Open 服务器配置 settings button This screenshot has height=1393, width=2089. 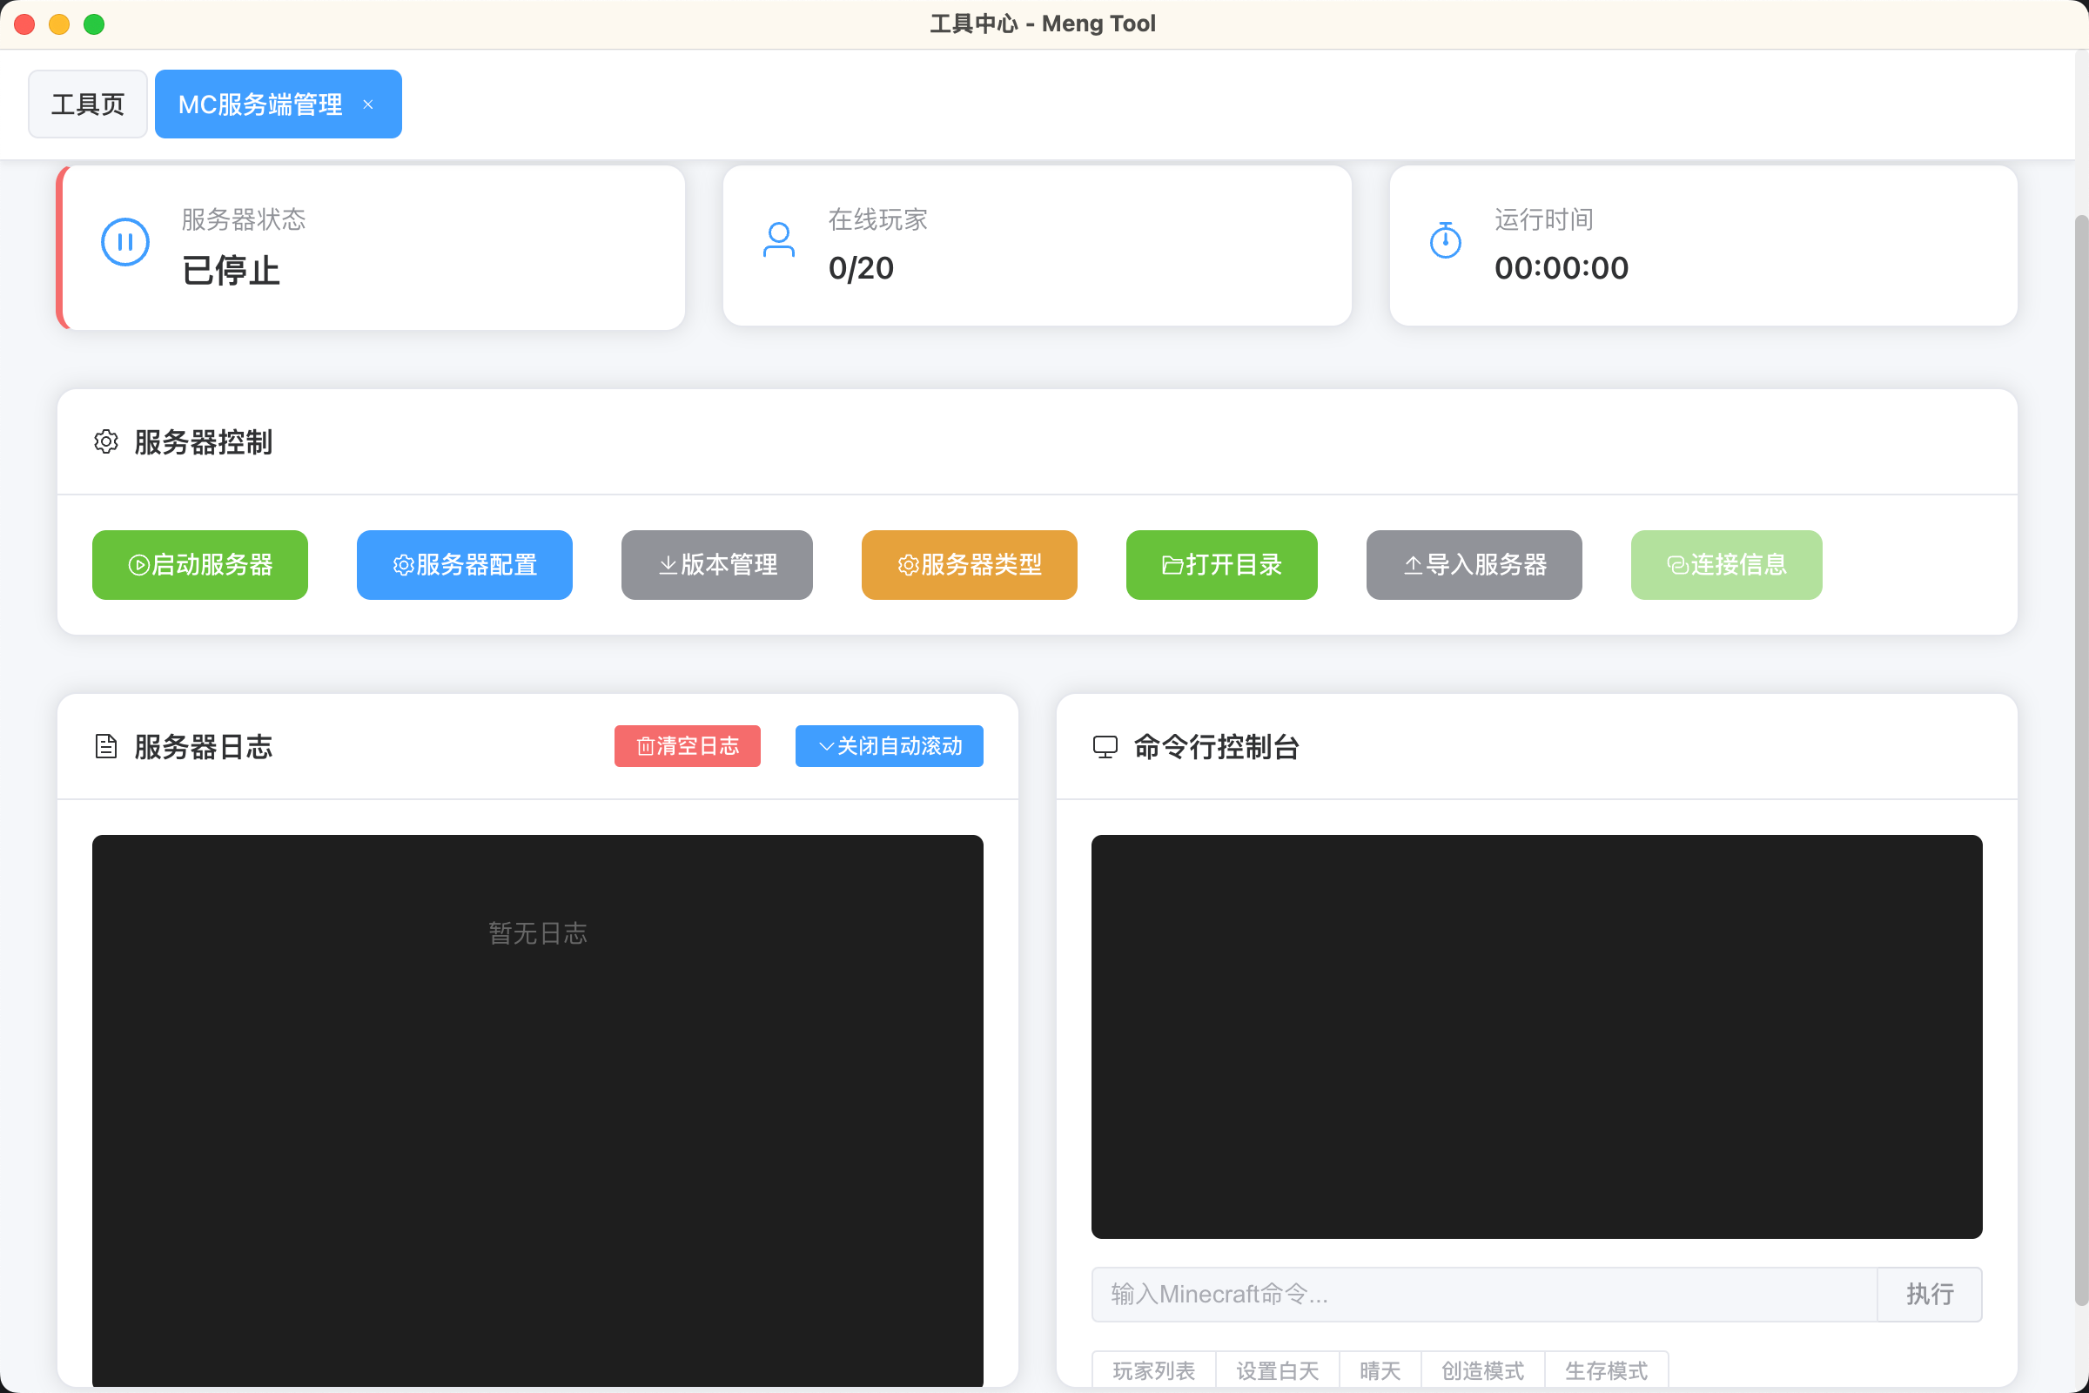464,565
